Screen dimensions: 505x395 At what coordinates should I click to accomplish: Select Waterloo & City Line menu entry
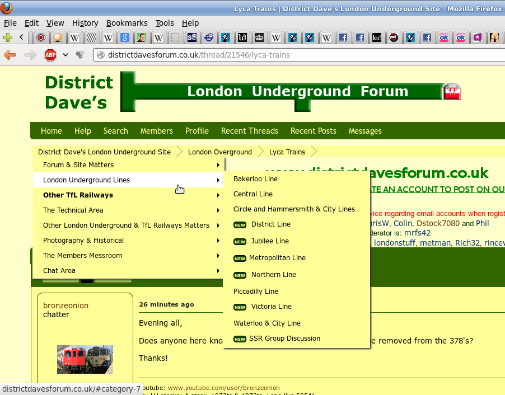[x=266, y=323]
